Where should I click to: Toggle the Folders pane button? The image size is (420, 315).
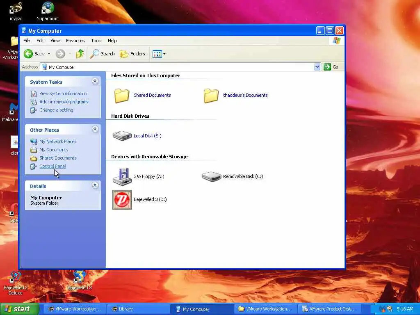coord(132,54)
